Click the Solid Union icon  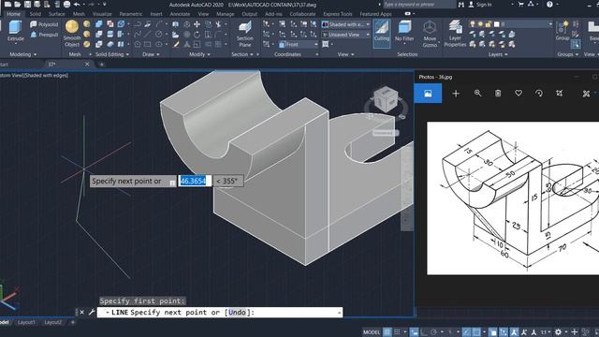[x=99, y=24]
